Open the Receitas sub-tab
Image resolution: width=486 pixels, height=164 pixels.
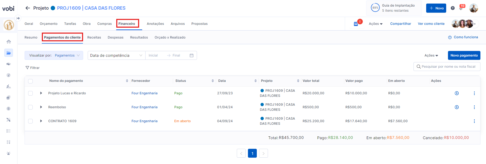coord(94,38)
